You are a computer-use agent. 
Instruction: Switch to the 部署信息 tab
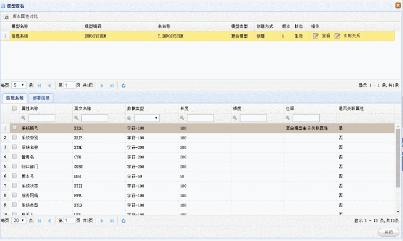tap(41, 97)
